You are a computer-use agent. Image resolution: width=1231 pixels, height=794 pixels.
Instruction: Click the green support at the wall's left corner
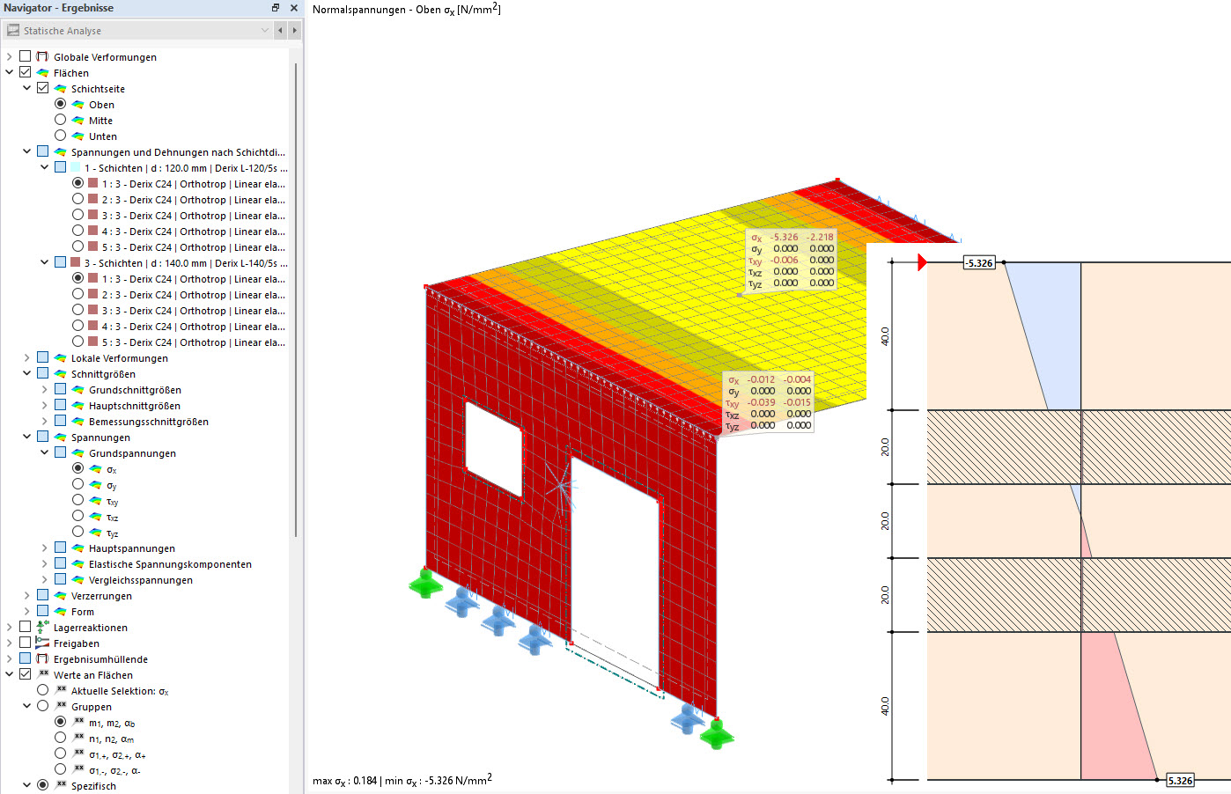(426, 583)
